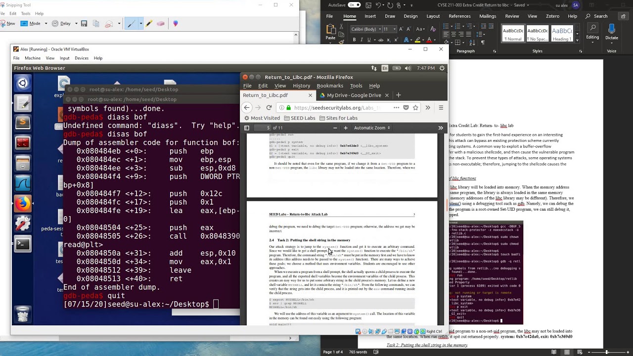Click the SEED Labs bookmark folder
This screenshot has height=356, width=633.
click(300, 118)
